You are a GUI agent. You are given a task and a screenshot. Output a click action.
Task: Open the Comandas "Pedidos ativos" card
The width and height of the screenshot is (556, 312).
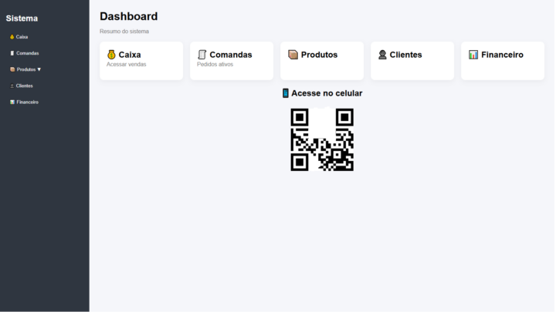click(x=215, y=65)
